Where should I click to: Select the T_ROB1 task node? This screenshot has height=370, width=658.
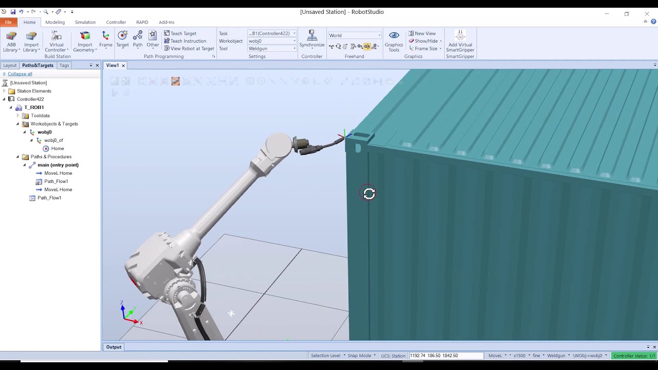(34, 107)
